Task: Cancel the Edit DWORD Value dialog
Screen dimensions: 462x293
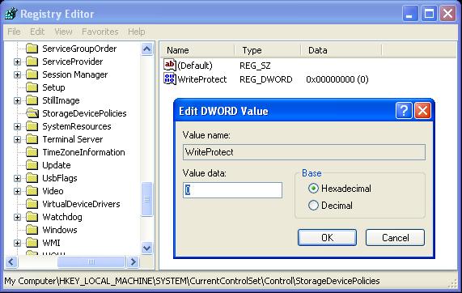Action: tap(395, 238)
